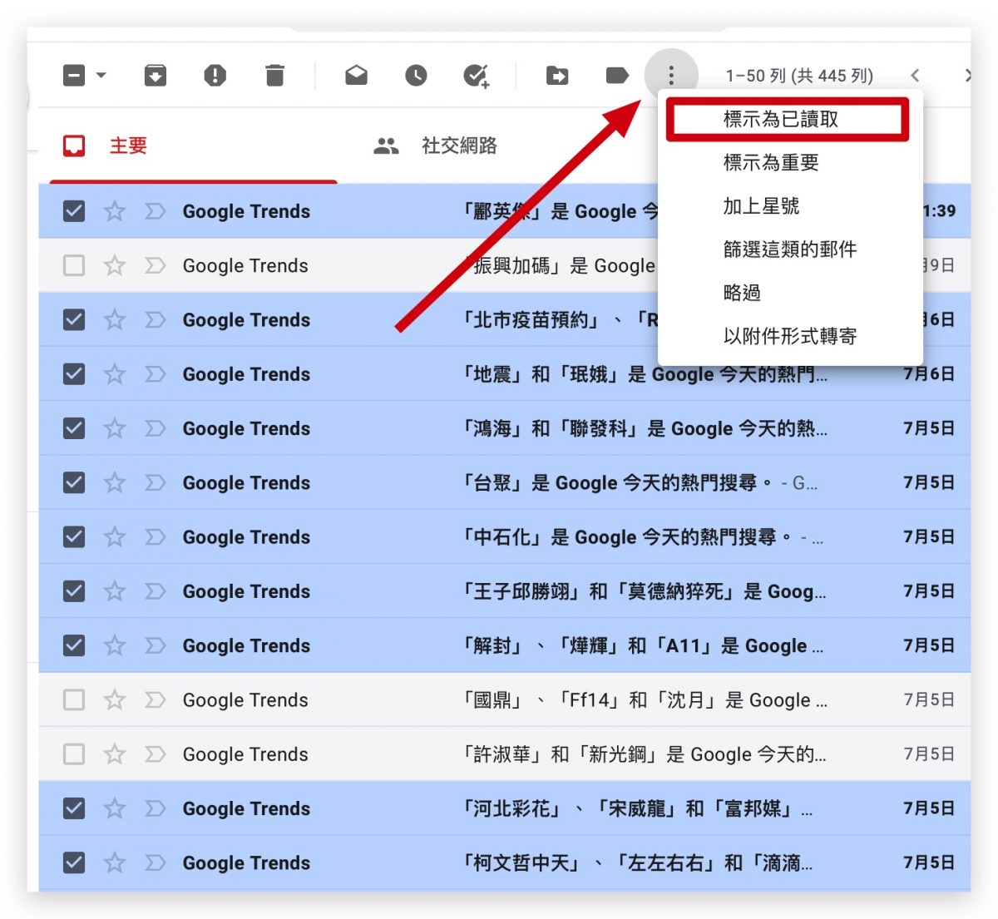Mark 「柯文哲中天」 email as important

[155, 862]
